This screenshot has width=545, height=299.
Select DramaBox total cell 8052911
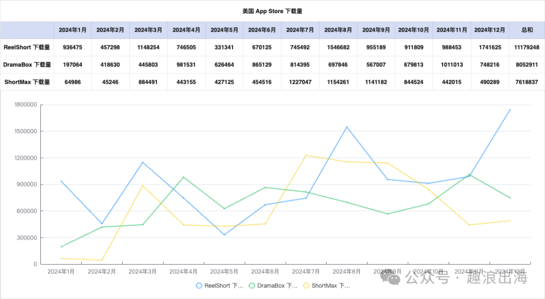527,65
